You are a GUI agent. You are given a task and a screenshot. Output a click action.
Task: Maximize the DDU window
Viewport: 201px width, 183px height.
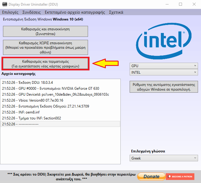coord(180,4)
